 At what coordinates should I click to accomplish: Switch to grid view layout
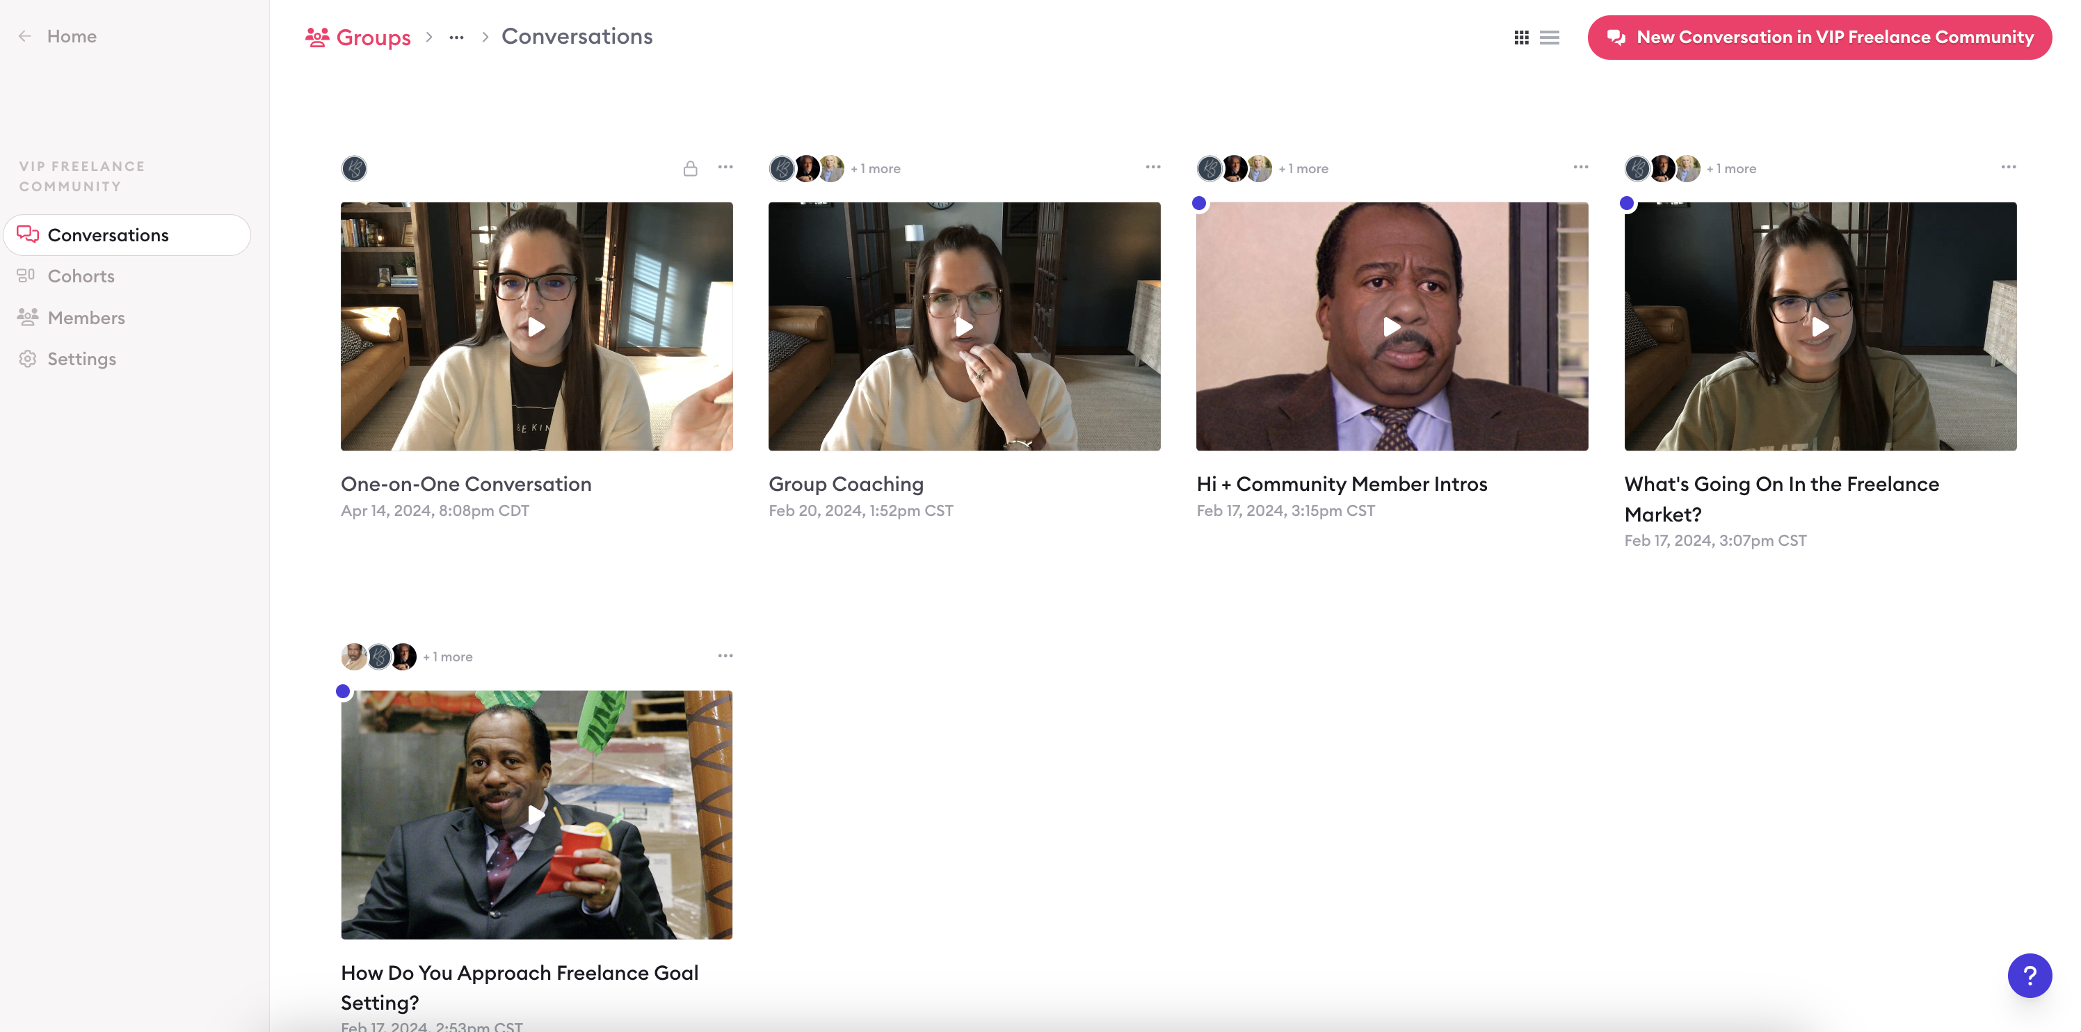1521,37
